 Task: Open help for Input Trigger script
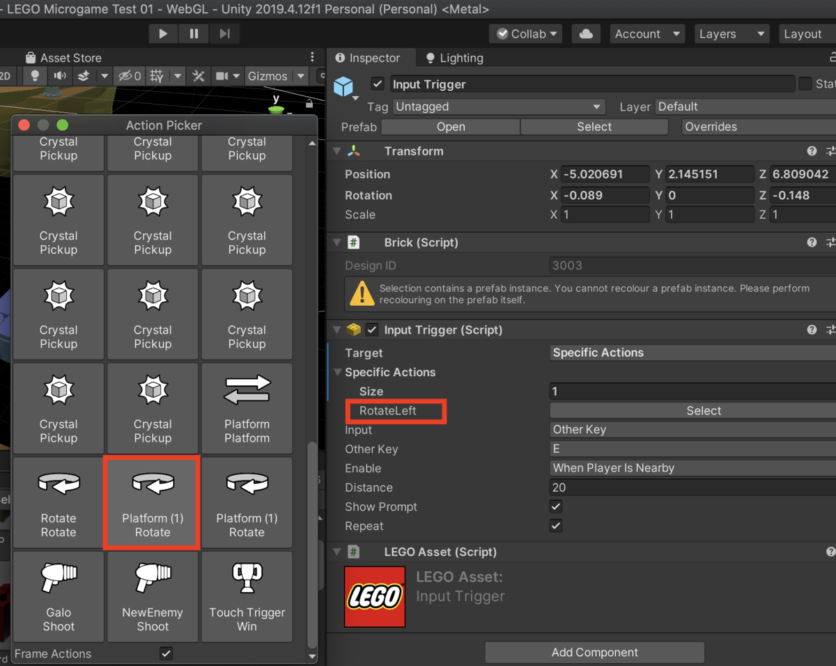pyautogui.click(x=812, y=330)
